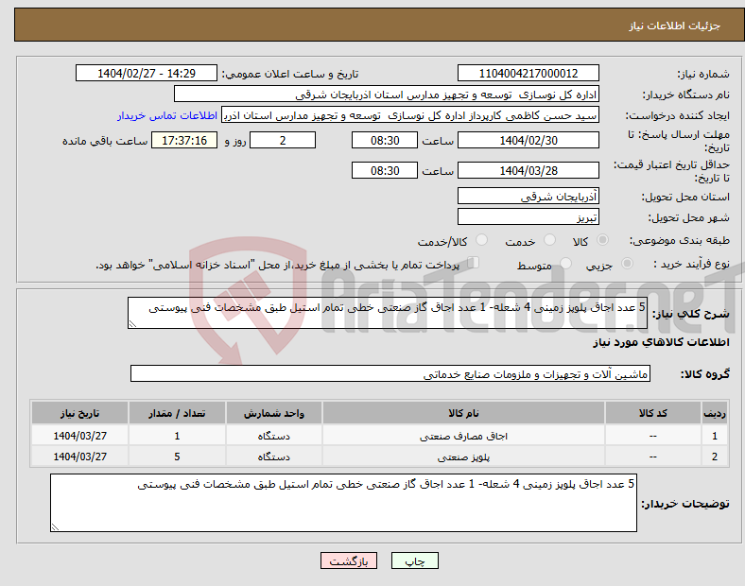Select the جزیی purchase type radio
Screen dimensions: 745x586
point(627,264)
